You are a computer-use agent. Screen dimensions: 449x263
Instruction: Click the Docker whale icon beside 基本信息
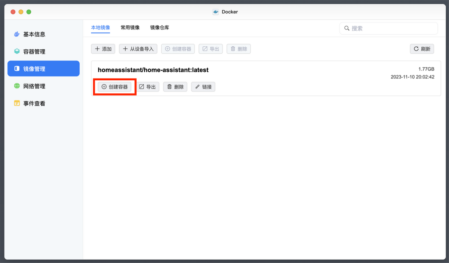pos(17,34)
